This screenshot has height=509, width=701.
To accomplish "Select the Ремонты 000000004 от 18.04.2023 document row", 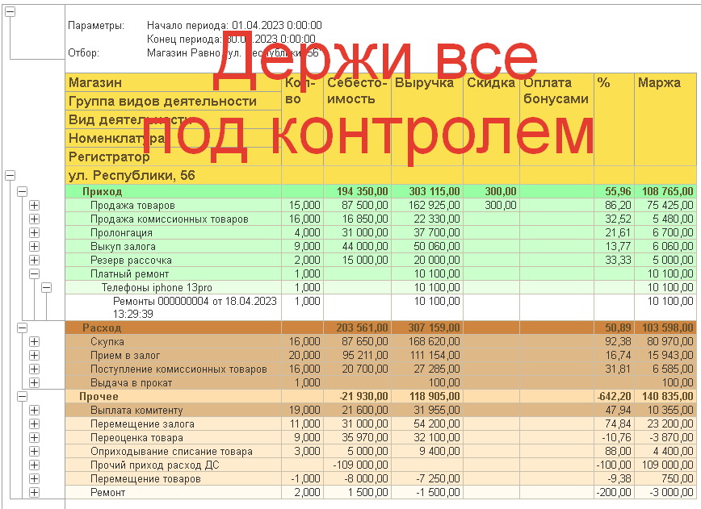I will (x=174, y=307).
